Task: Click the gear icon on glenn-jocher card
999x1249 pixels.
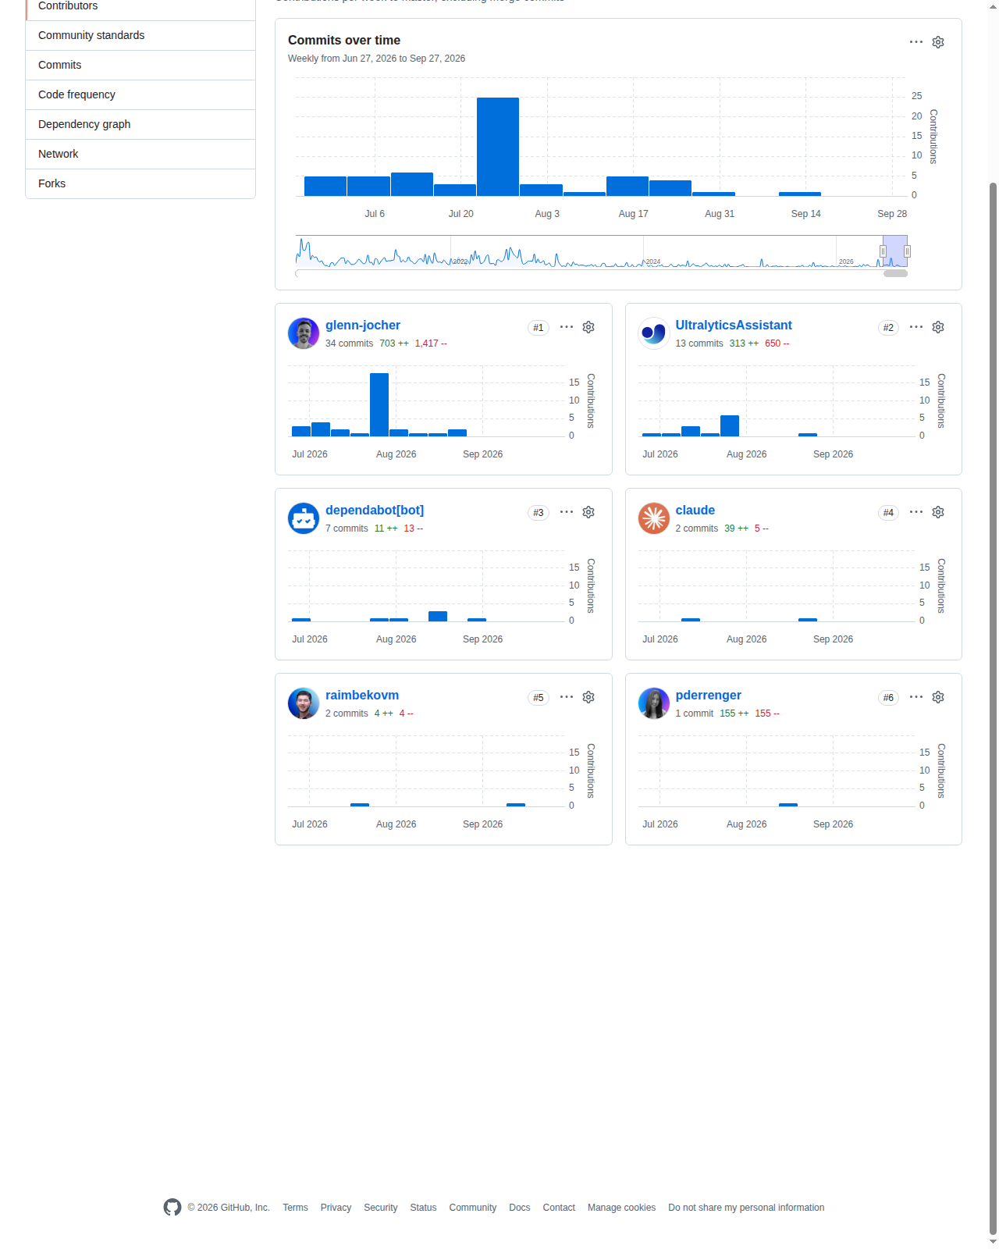Action: click(x=588, y=327)
